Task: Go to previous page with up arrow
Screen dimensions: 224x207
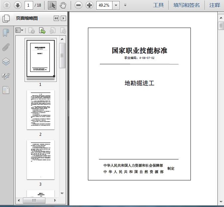Action: tap(7, 5)
